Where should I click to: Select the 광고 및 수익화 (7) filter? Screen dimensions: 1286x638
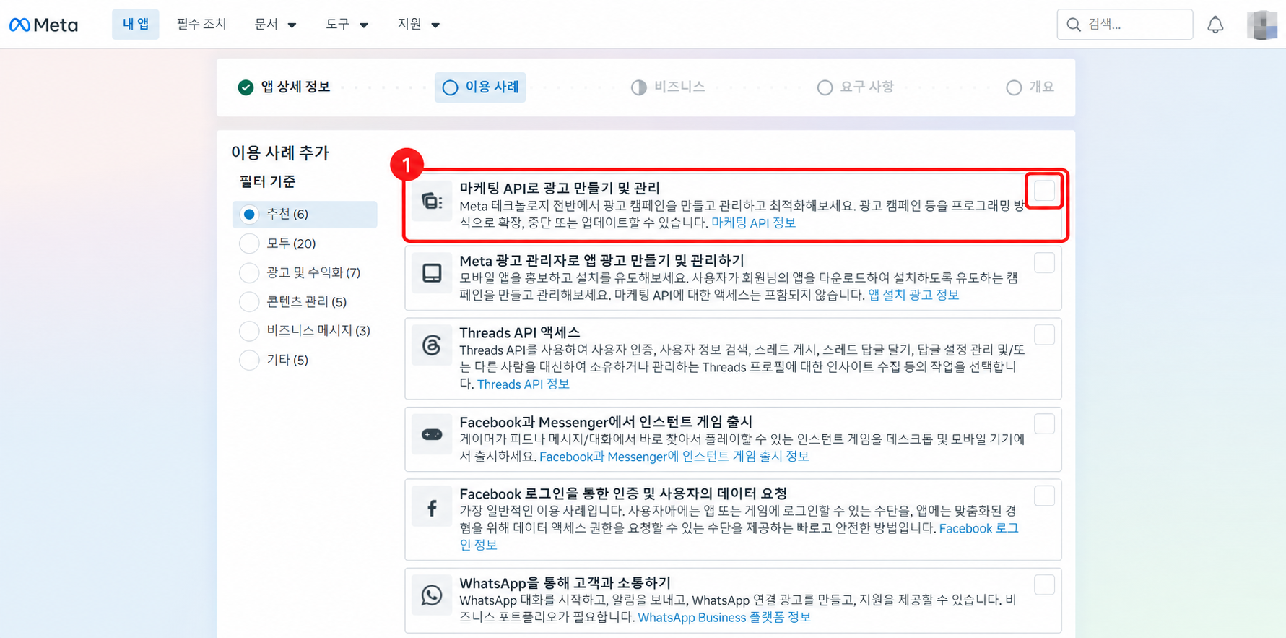point(249,272)
